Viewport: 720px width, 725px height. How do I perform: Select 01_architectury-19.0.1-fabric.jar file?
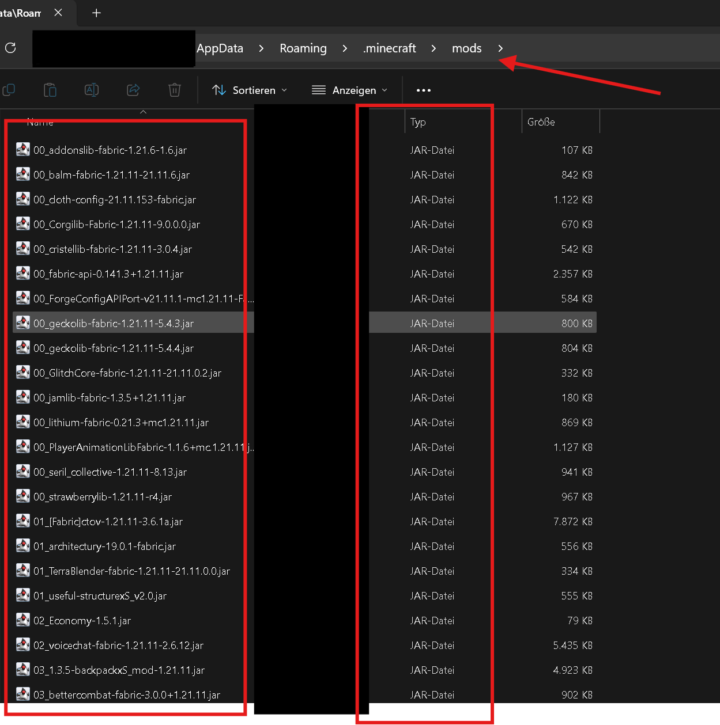pos(104,546)
